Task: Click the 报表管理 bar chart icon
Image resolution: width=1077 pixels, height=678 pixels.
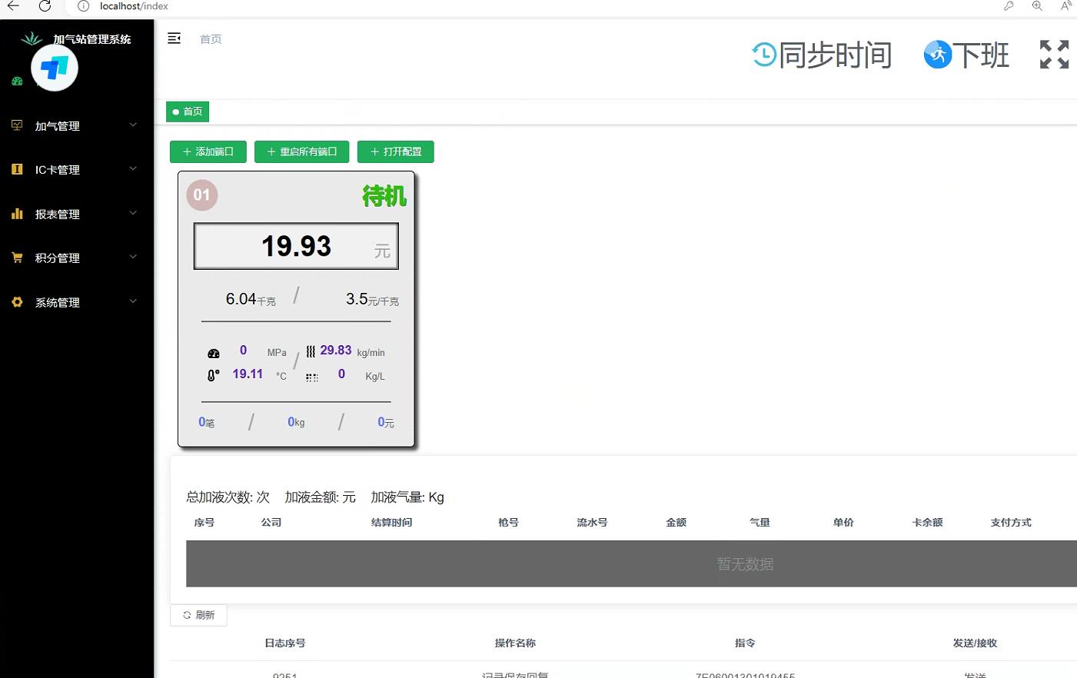Action: click(17, 214)
